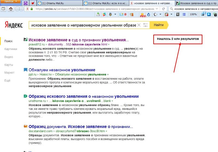Viewport: 218px width, 152px height.
Task: Switch to tab 'Исковое заявление в суд о пр...'
Action: [196, 3]
